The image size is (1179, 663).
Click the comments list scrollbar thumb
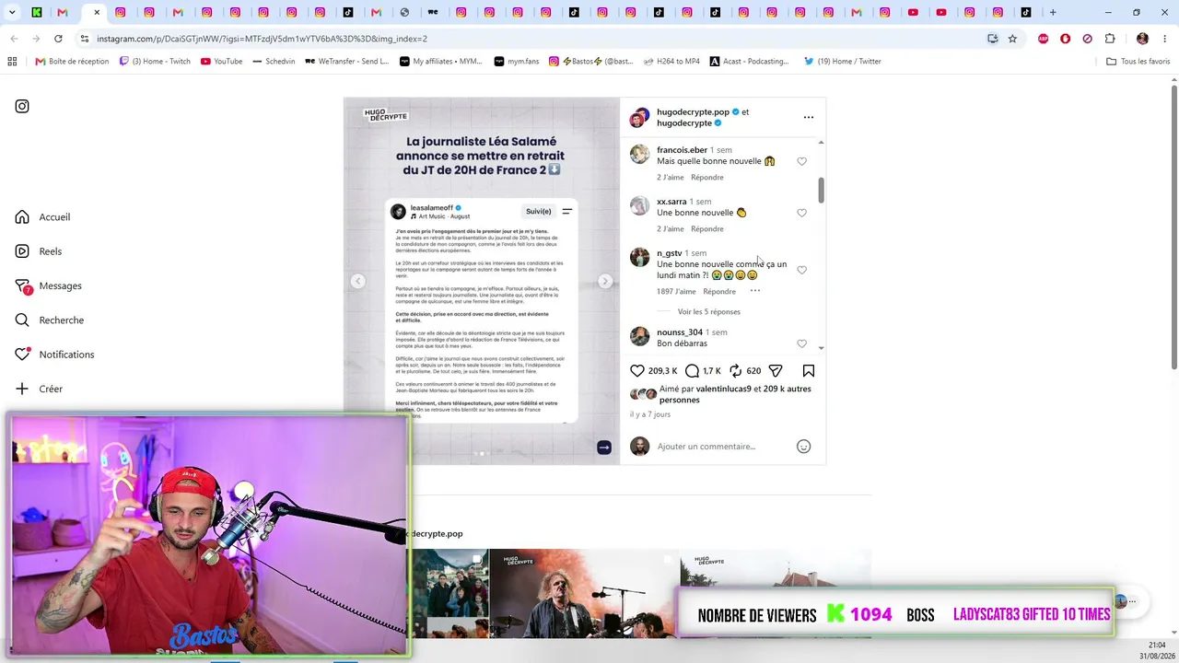(x=821, y=190)
